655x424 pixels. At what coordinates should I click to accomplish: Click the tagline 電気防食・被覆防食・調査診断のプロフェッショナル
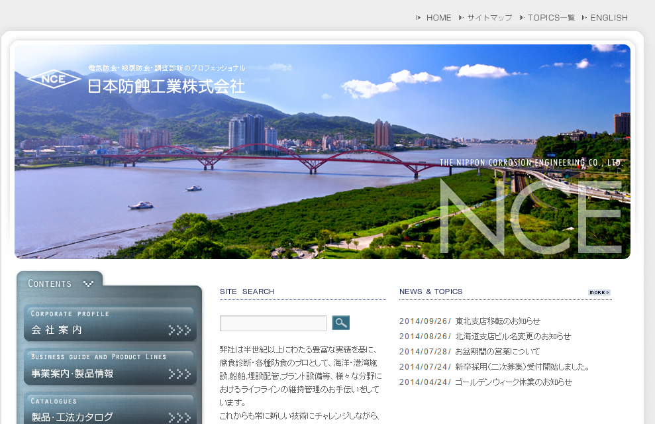click(167, 68)
